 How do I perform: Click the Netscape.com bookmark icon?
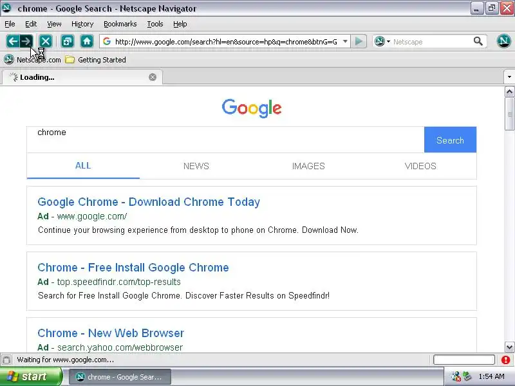point(9,59)
